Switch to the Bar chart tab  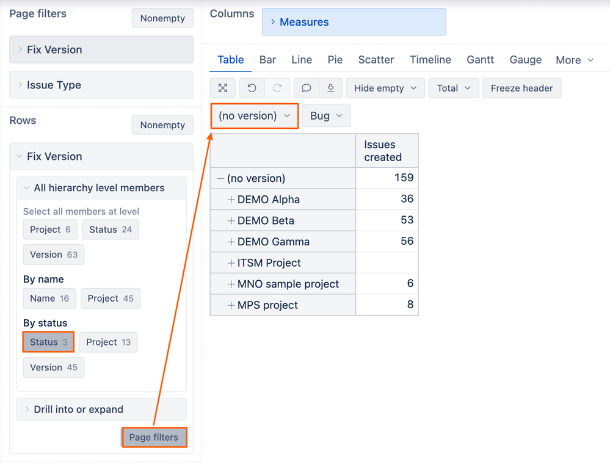coord(267,60)
